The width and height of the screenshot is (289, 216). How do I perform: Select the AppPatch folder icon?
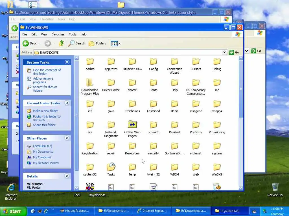click(x=111, y=62)
